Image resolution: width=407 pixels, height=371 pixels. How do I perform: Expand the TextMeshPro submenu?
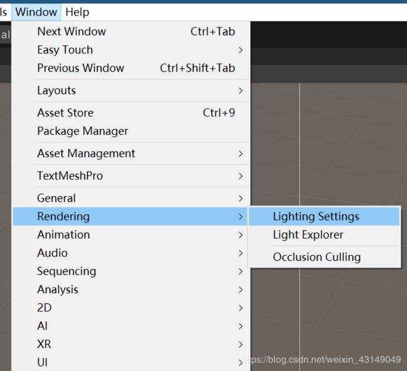tap(131, 175)
